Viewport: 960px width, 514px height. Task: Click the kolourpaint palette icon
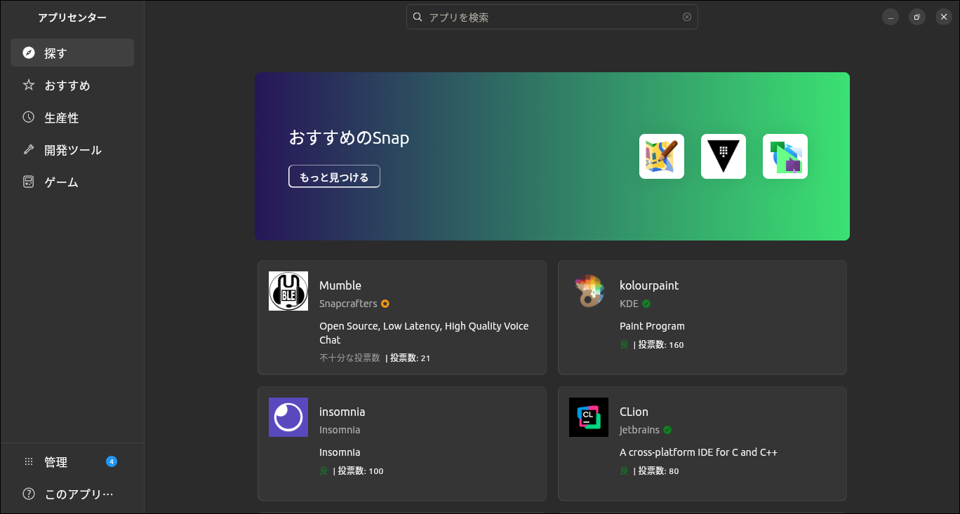click(x=589, y=291)
